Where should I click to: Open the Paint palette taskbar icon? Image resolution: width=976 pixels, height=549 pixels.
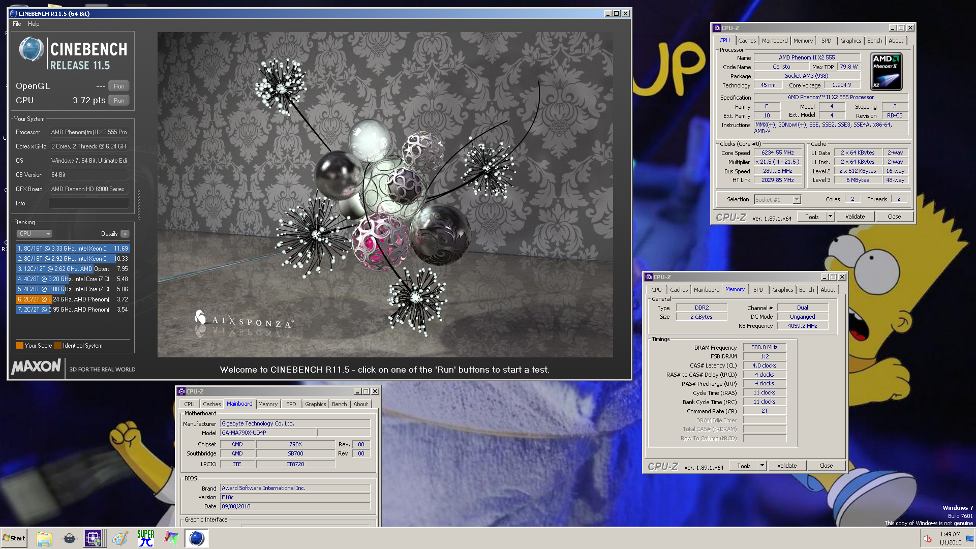click(x=120, y=538)
